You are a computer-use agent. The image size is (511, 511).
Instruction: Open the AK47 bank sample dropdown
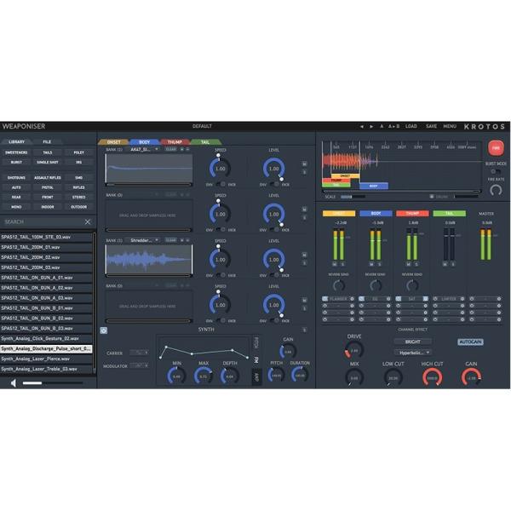[144, 149]
